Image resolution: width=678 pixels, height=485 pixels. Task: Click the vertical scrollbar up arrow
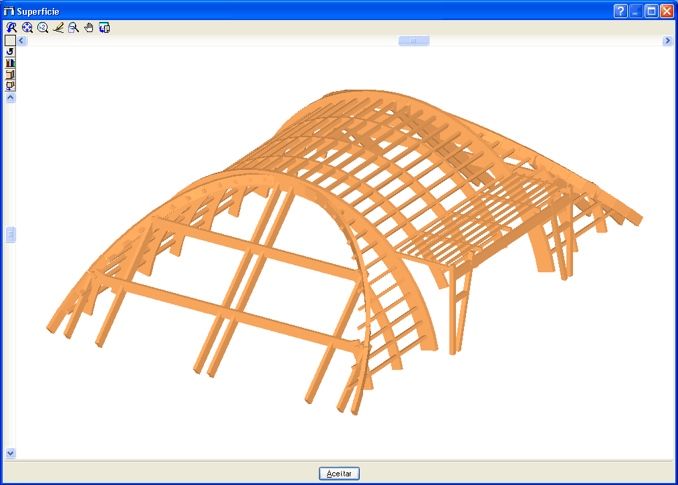point(11,98)
